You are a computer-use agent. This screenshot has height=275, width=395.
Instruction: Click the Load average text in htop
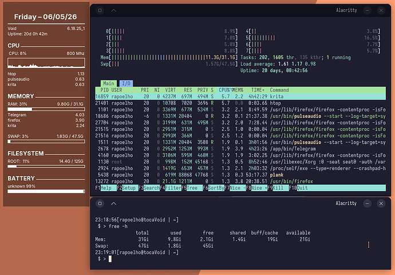pos(278,64)
